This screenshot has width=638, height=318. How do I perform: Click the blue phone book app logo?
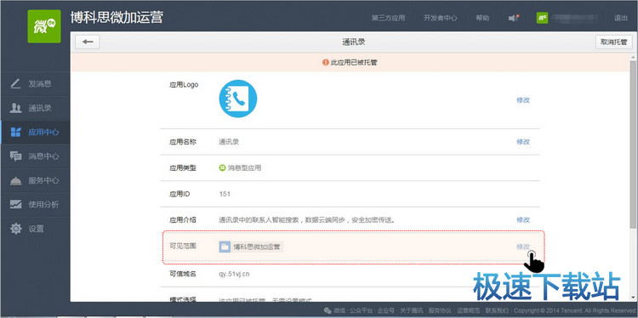click(x=238, y=99)
